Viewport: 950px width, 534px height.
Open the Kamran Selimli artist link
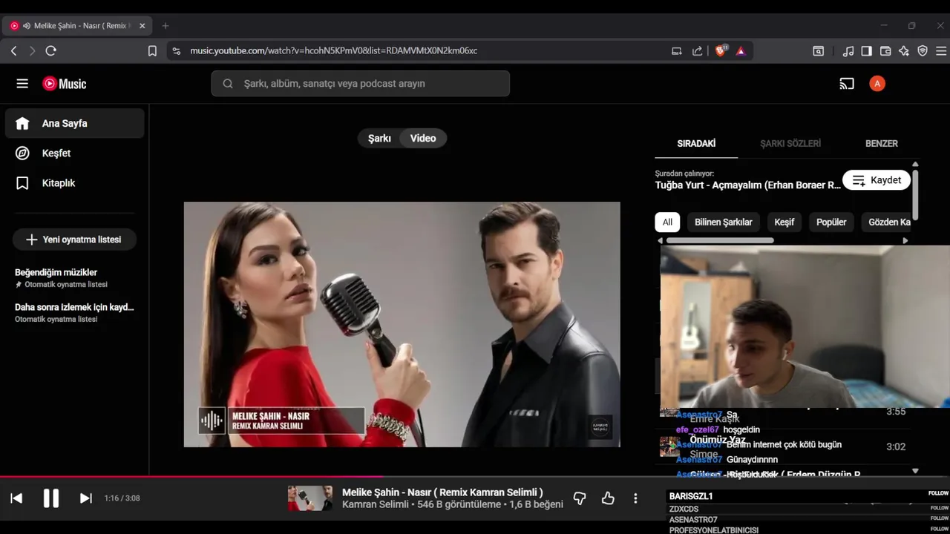click(x=375, y=504)
